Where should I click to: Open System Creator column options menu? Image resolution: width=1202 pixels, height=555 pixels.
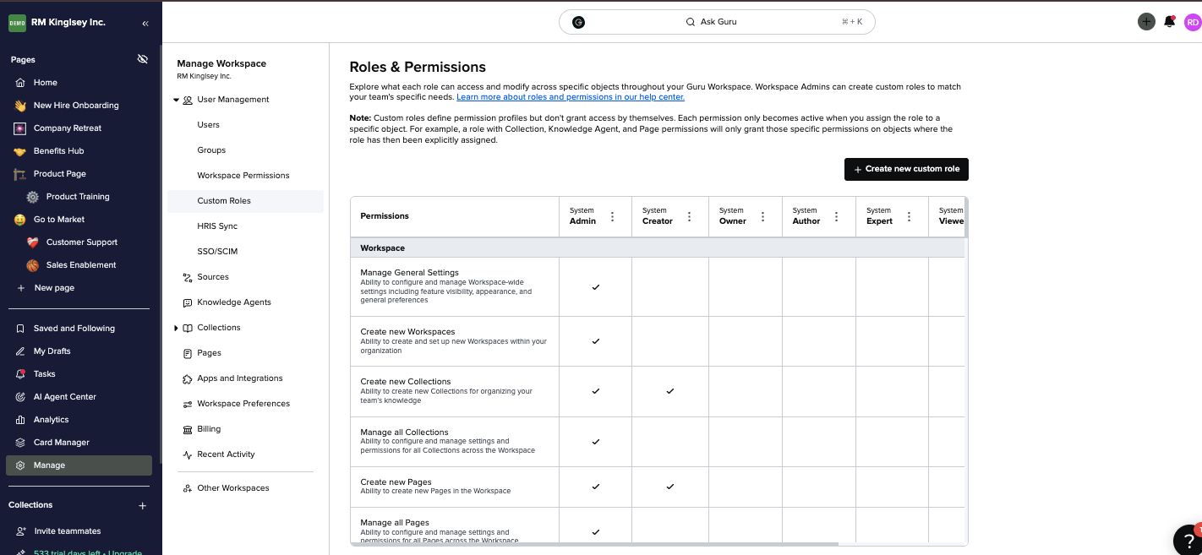point(690,216)
